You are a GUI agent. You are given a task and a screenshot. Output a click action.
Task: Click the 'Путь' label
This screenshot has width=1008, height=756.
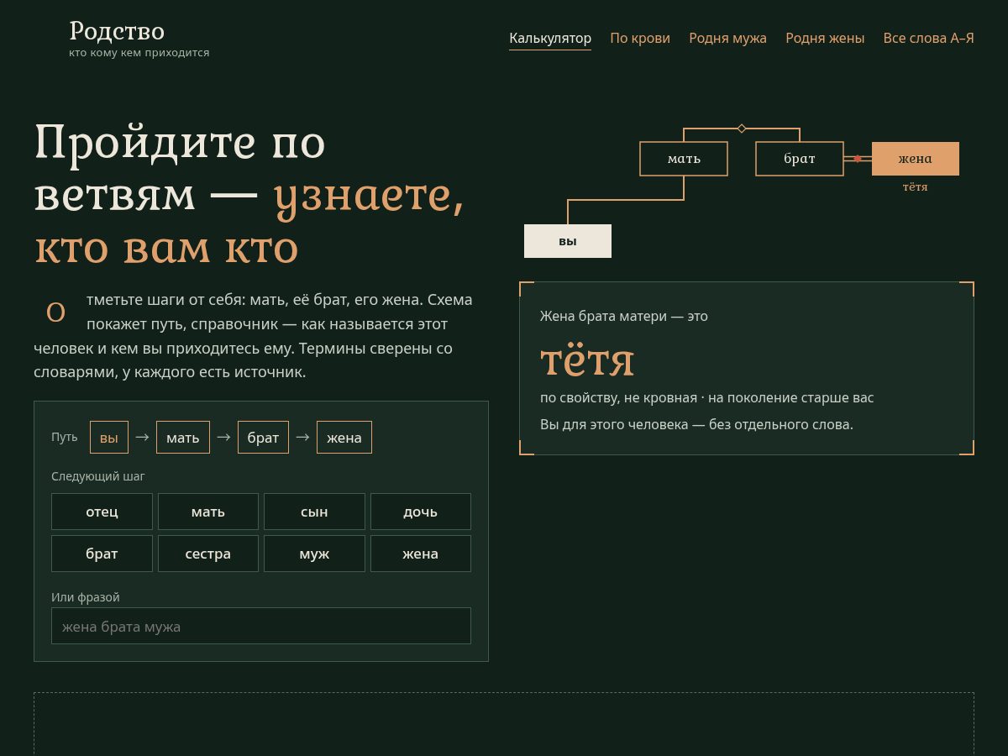[65, 437]
